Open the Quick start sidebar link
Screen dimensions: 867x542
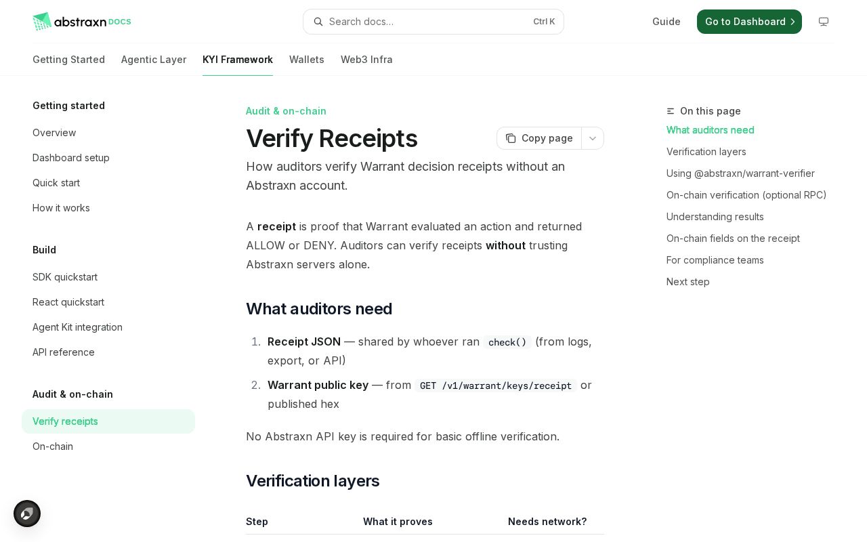(108, 183)
